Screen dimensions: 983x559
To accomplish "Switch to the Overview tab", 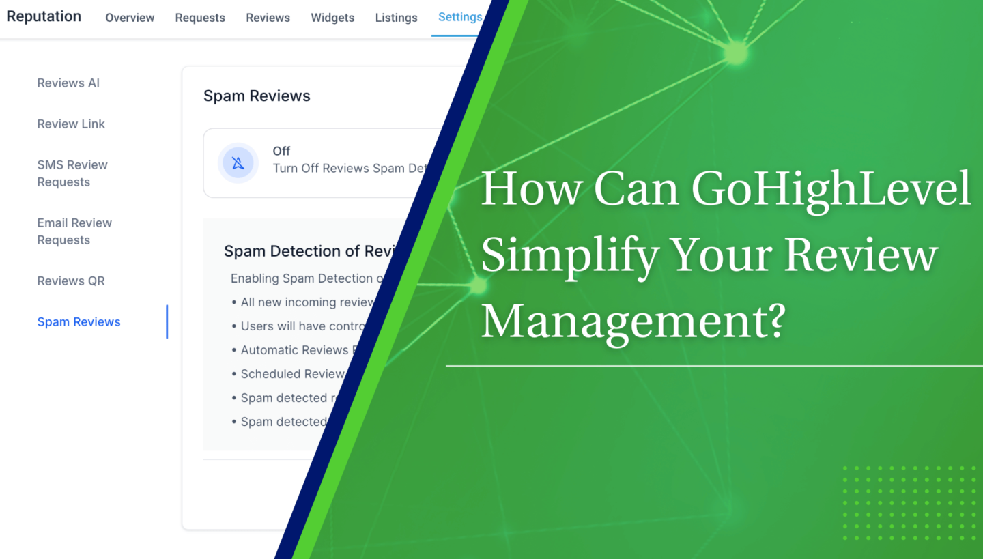I will click(x=130, y=18).
